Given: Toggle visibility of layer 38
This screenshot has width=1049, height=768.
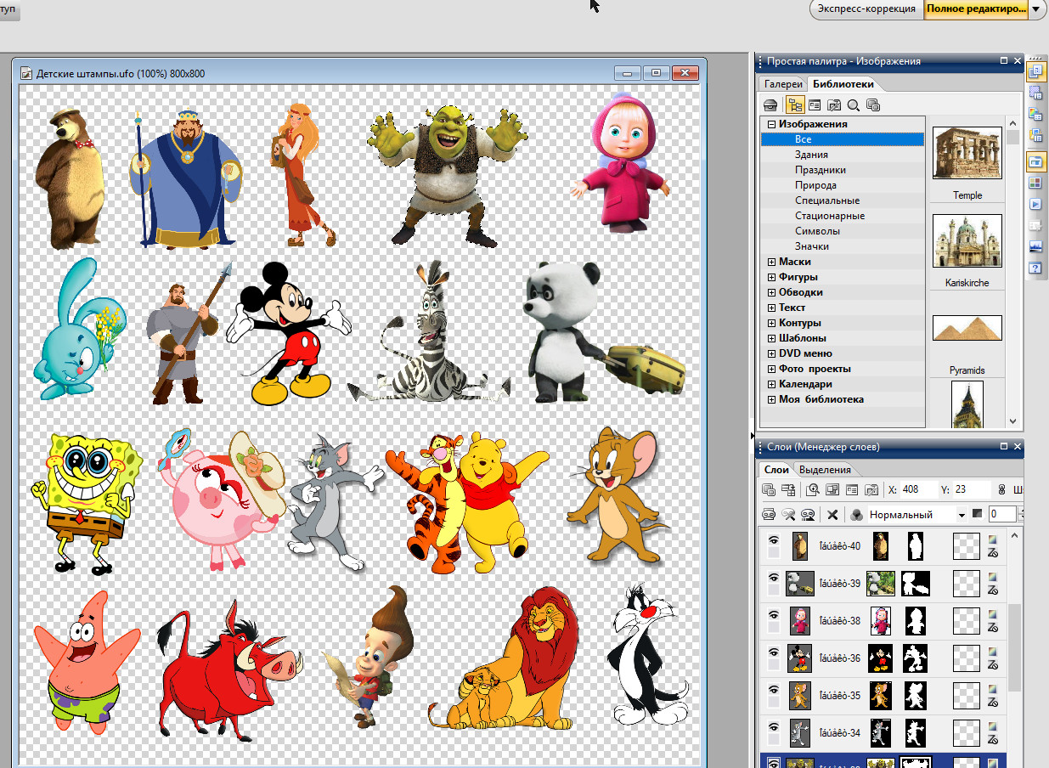Looking at the screenshot, I should 773,614.
